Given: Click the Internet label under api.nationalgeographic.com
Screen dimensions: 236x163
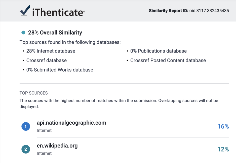Looking at the screenshot, I should coord(44,130).
